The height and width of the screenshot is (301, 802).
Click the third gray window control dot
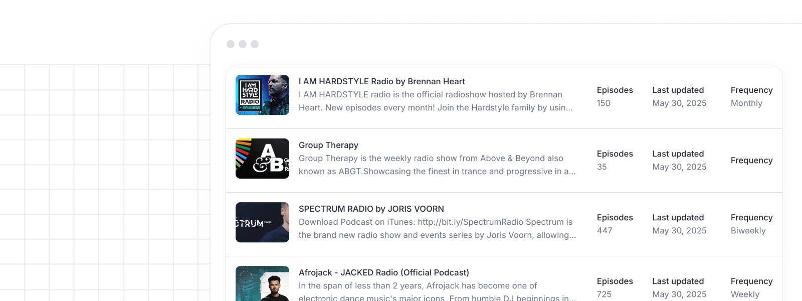[x=255, y=44]
